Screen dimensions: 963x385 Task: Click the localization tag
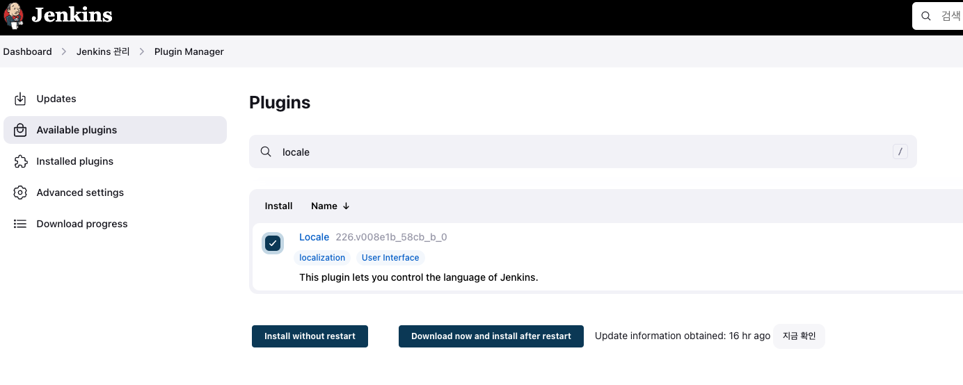pos(322,258)
